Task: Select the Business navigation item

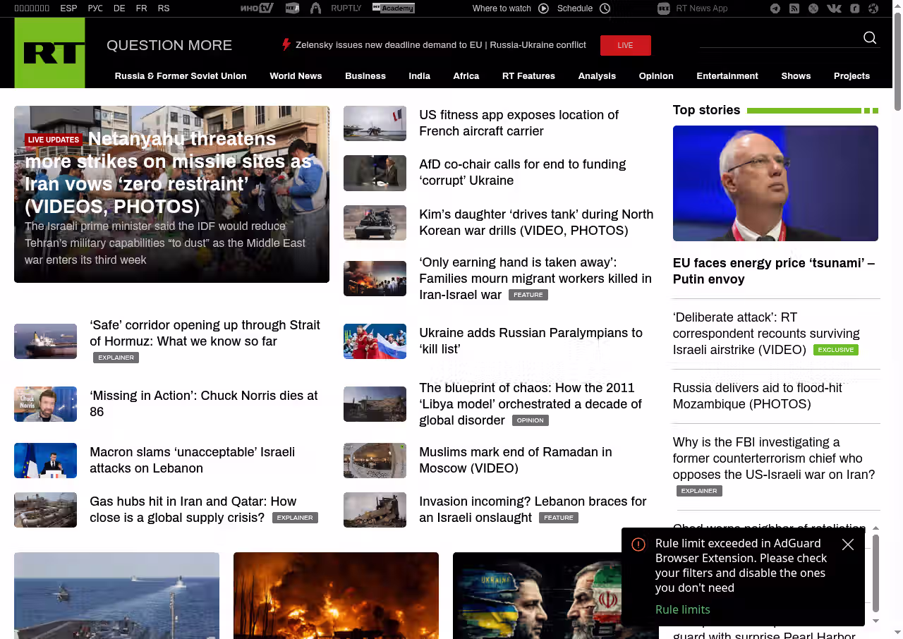Action: point(365,76)
